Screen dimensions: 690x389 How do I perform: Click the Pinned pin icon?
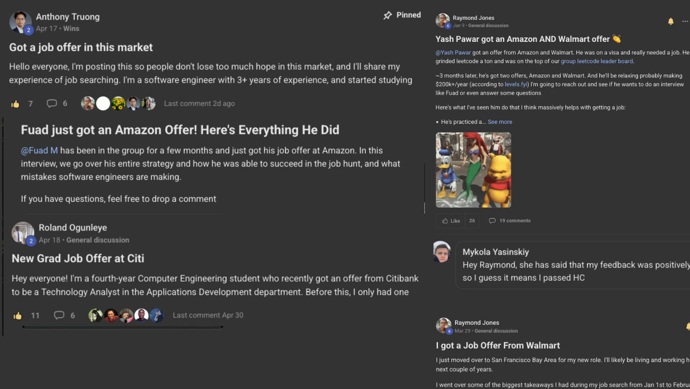pos(388,15)
